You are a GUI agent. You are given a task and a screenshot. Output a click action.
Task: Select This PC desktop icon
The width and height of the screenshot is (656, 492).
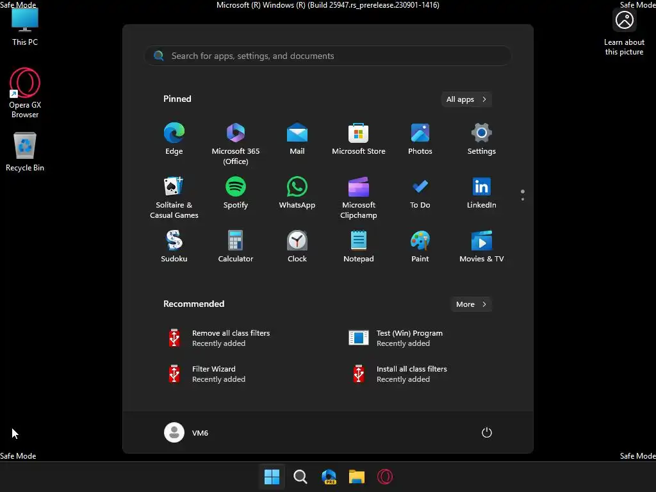tap(25, 27)
